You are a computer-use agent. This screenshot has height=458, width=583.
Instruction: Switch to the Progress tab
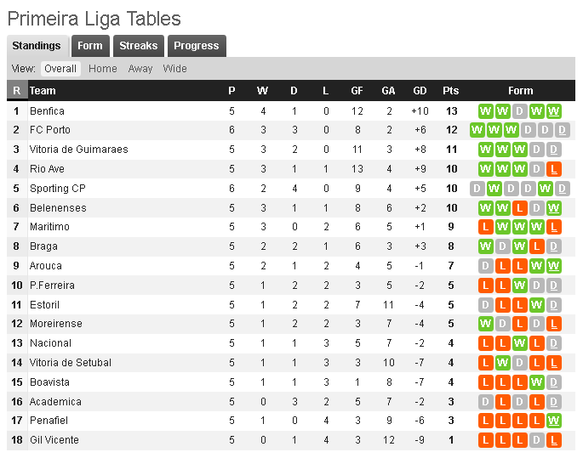coord(197,46)
